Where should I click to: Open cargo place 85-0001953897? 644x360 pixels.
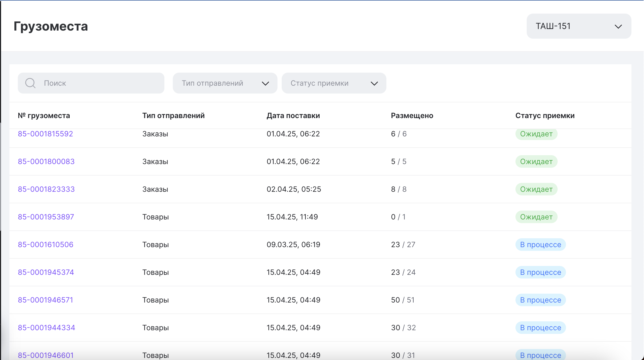[x=46, y=217]
